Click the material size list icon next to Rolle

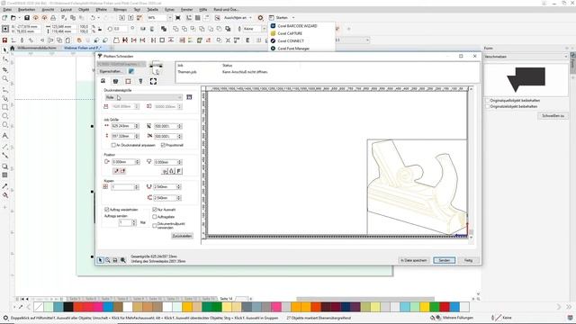pyautogui.click(x=189, y=97)
